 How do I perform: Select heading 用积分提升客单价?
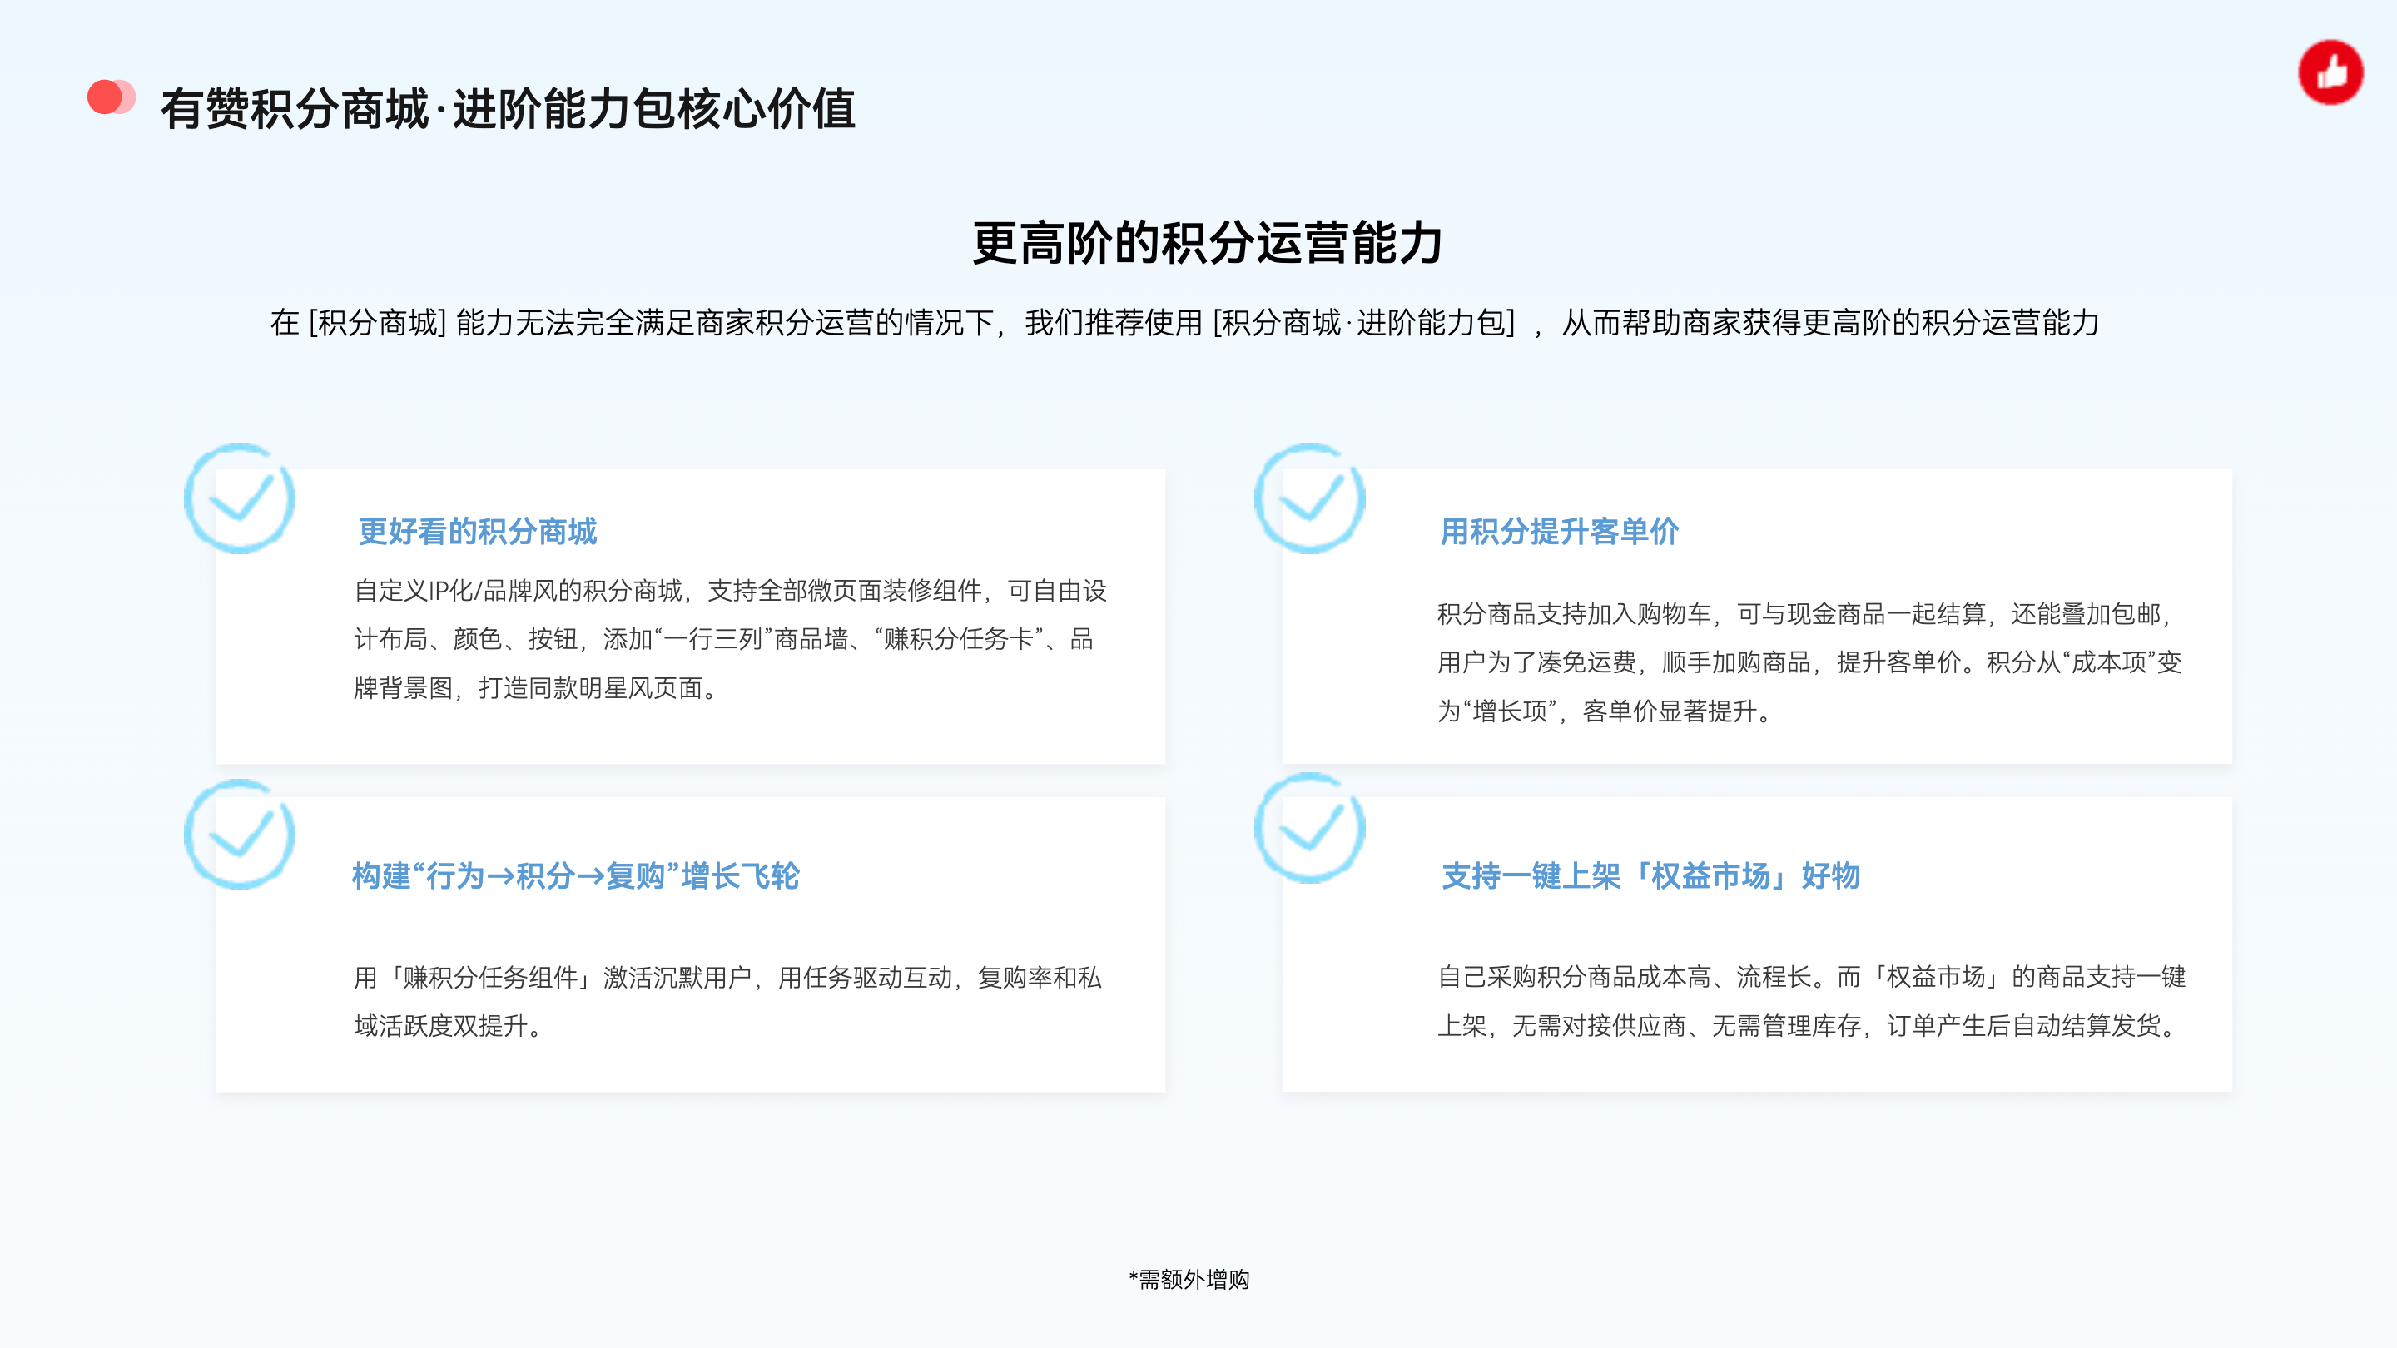[1559, 531]
